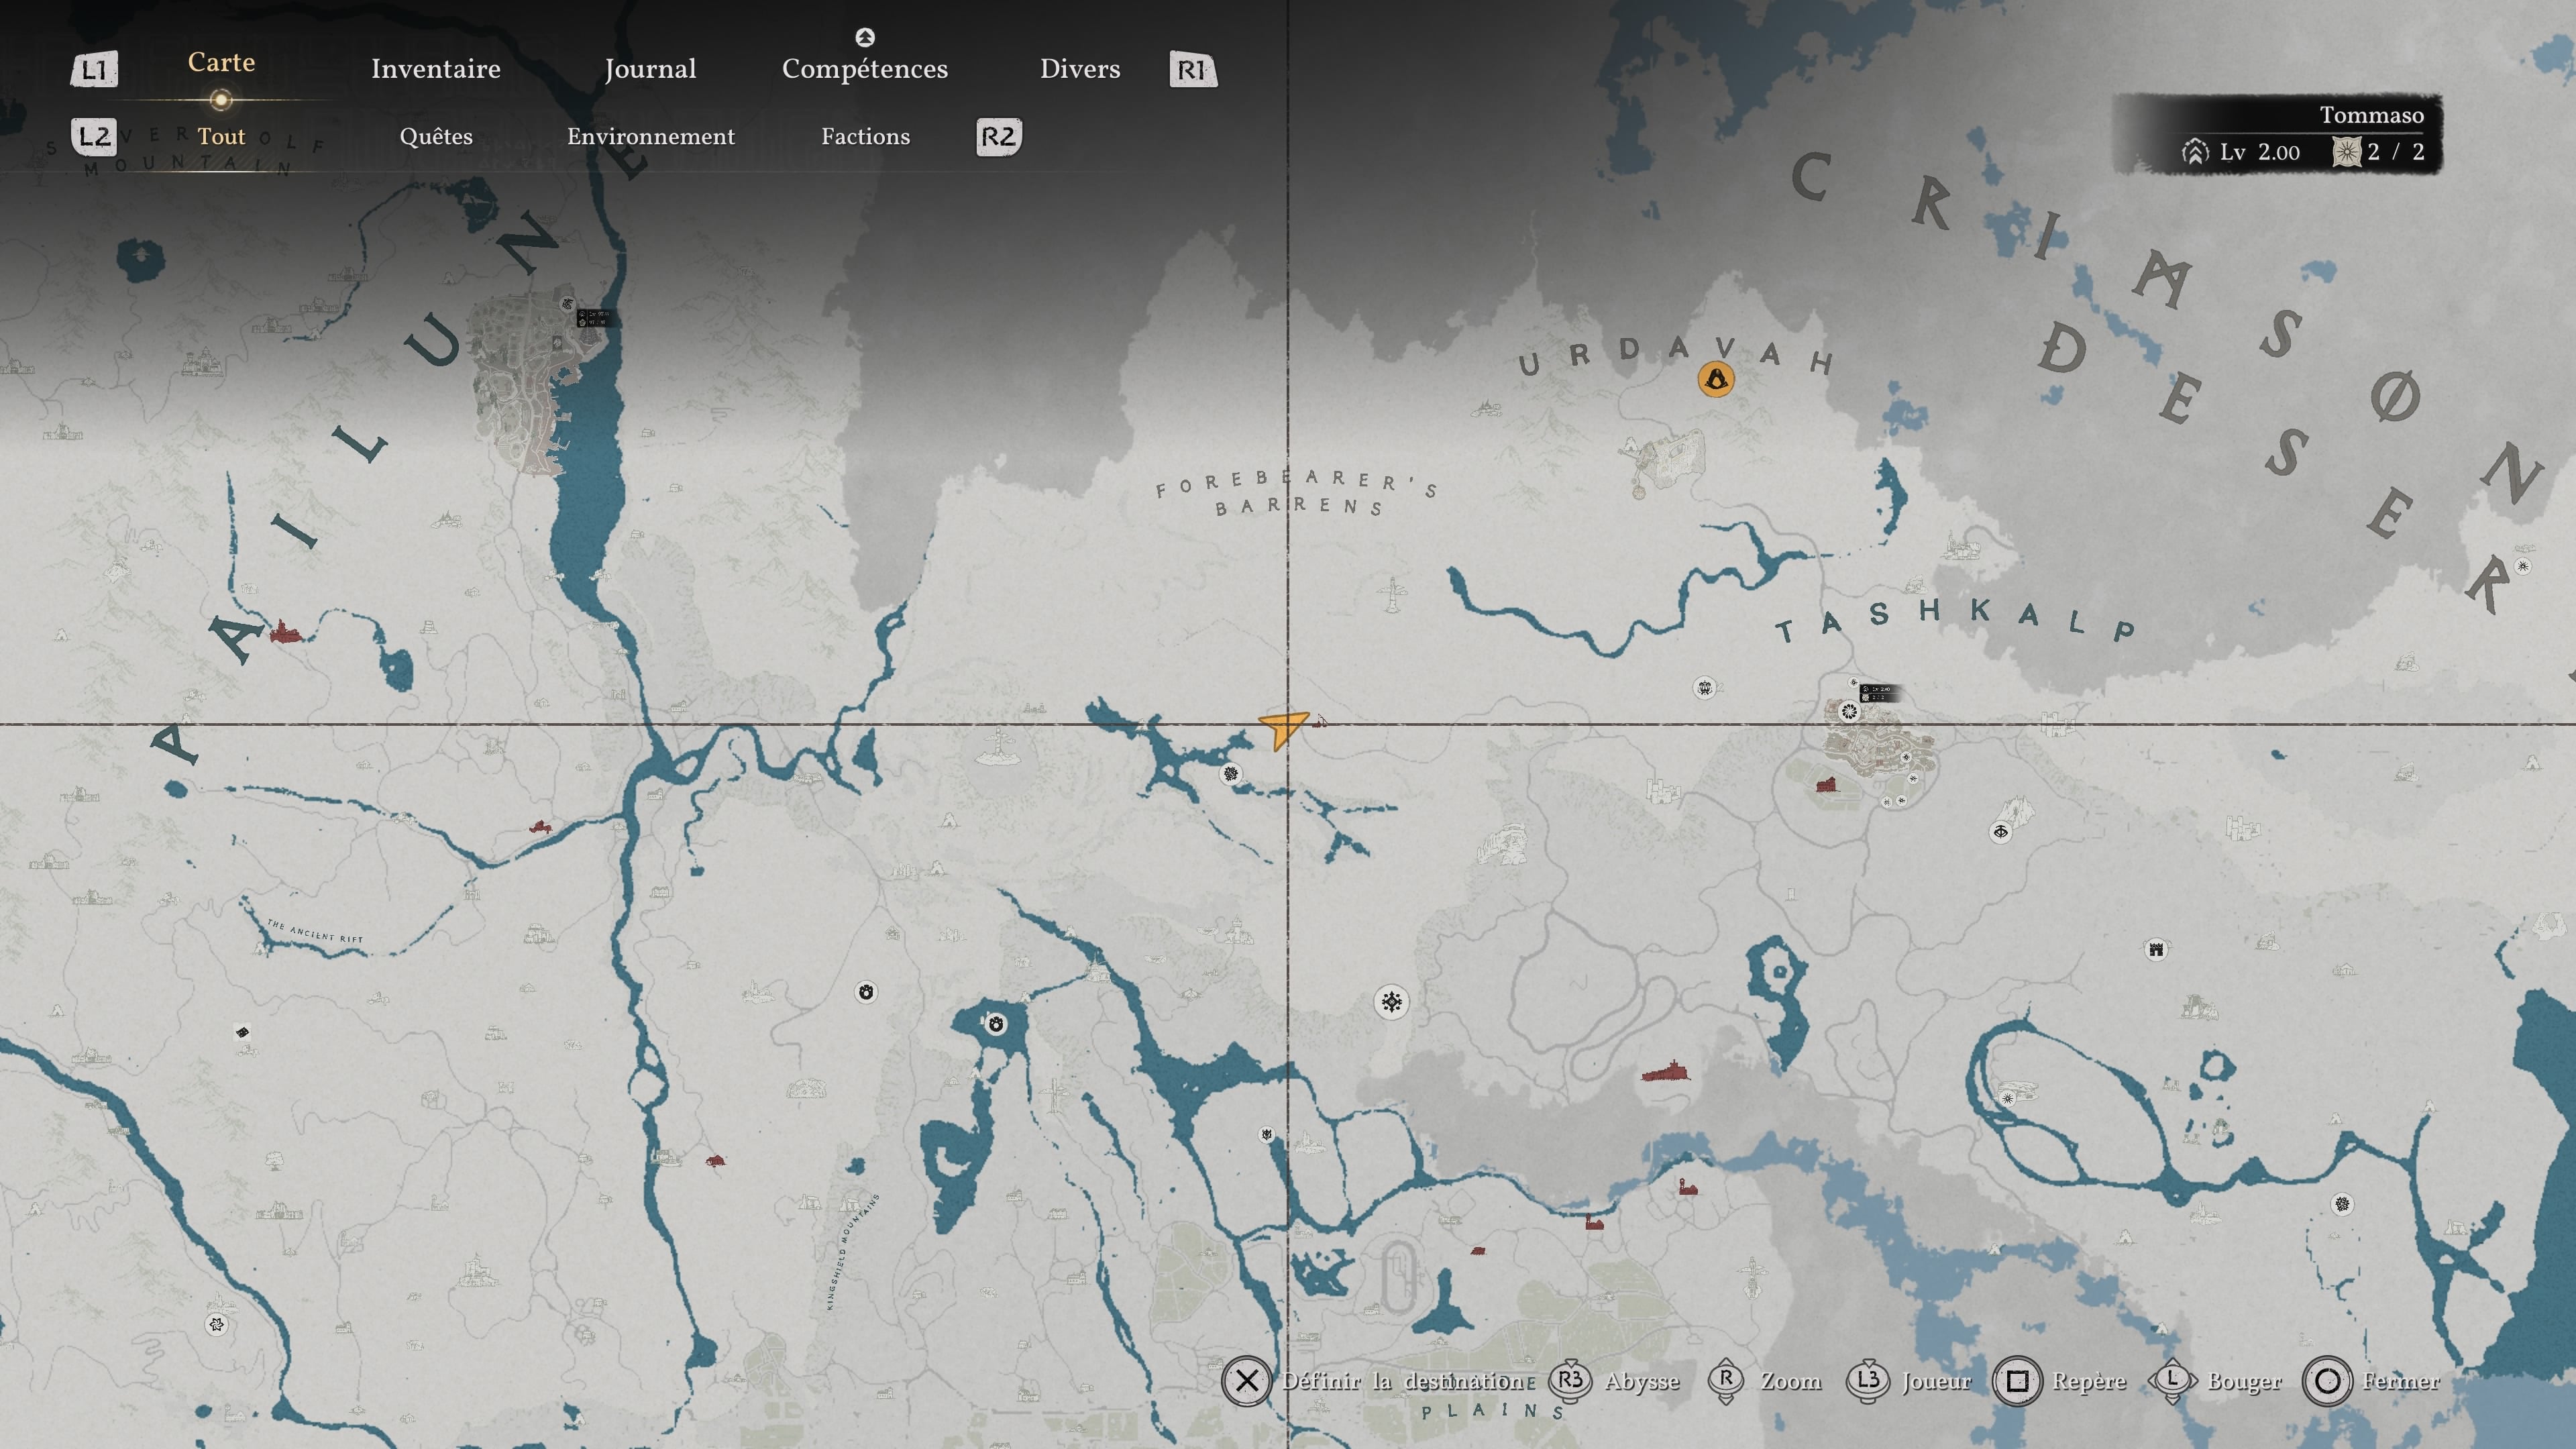Screen dimensions: 2576x1449
Task: Select the snowflake marker in the far southeast
Action: click(2342, 1204)
